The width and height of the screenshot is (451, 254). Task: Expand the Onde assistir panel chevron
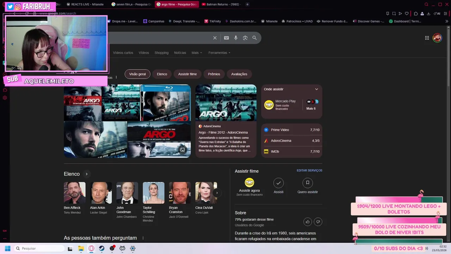(x=316, y=89)
